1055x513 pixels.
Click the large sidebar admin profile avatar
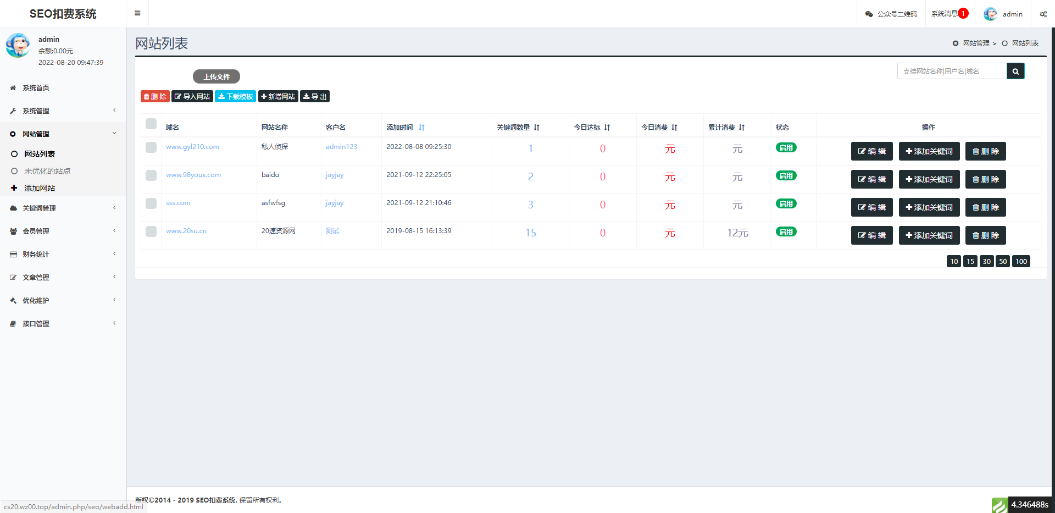[x=18, y=45]
